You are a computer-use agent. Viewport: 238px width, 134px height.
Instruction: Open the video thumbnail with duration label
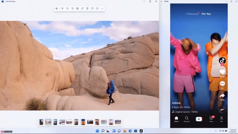click(62, 122)
